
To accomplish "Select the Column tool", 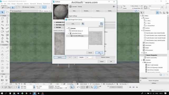I will (x=7, y=22).
